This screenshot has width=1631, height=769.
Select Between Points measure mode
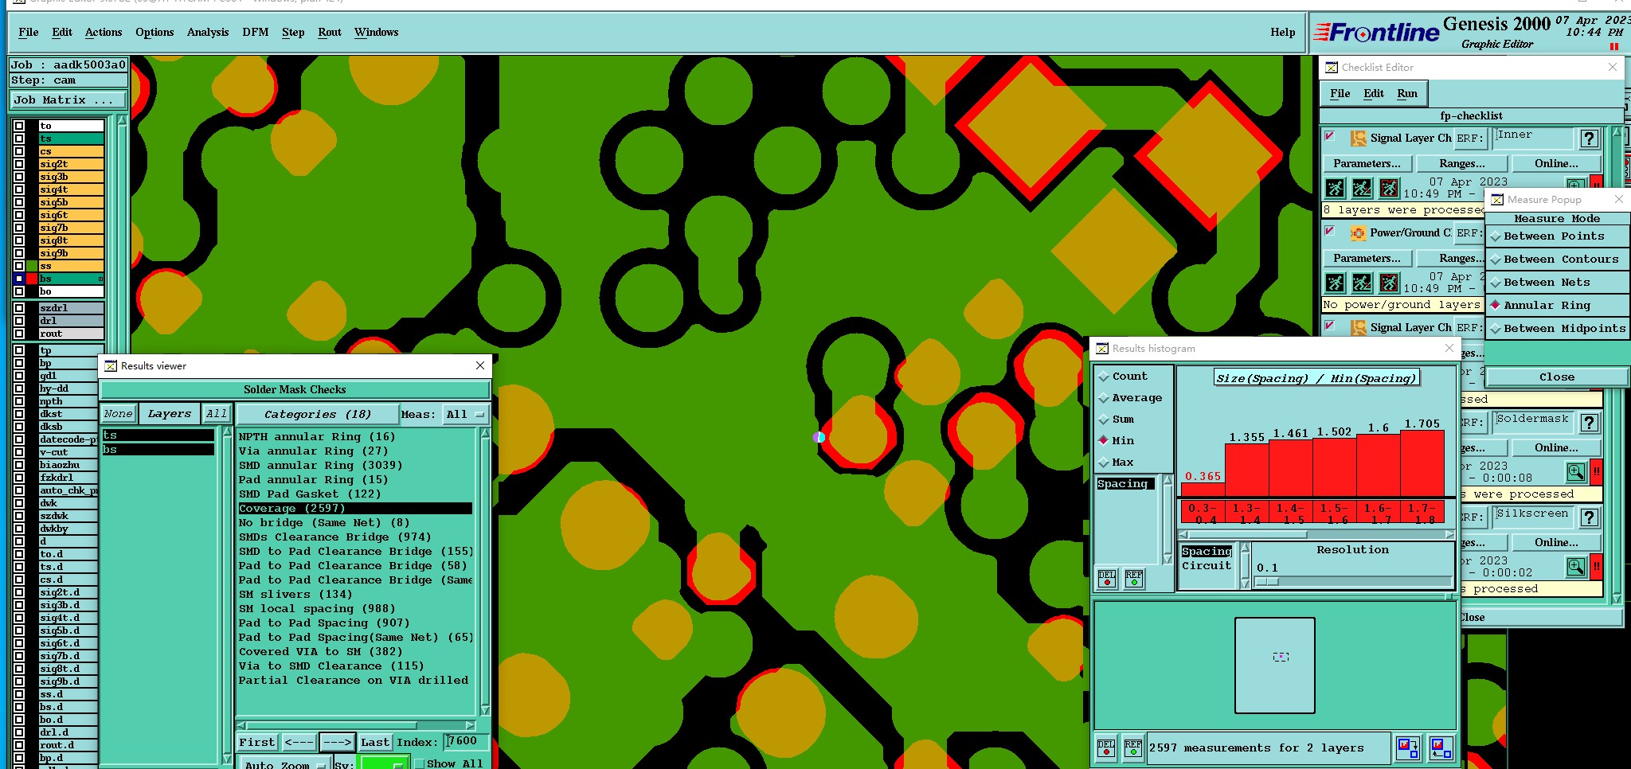click(1557, 236)
